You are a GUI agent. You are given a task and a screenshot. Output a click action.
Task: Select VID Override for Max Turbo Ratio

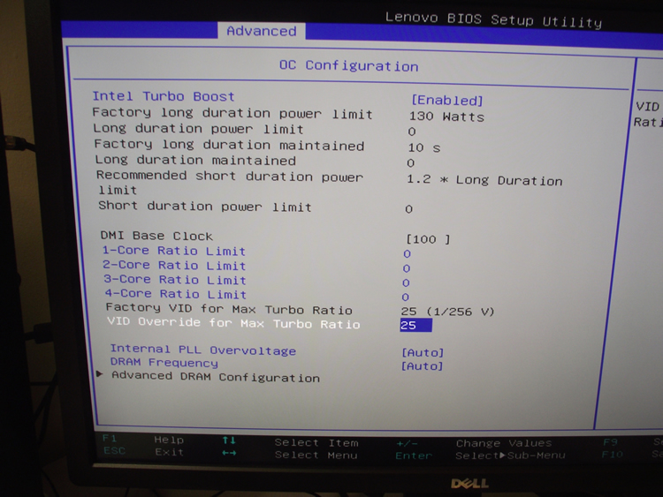(x=233, y=323)
